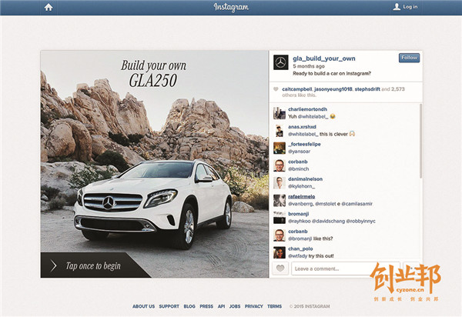462x317 pixels.
Task: Click the heart like button beside comment box
Action: tap(281, 269)
